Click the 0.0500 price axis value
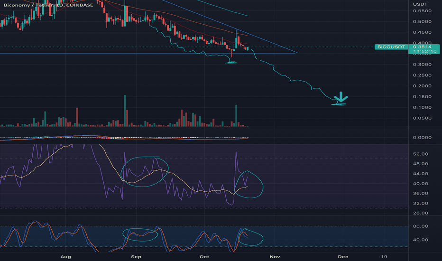442x261 pixels. tap(422, 118)
